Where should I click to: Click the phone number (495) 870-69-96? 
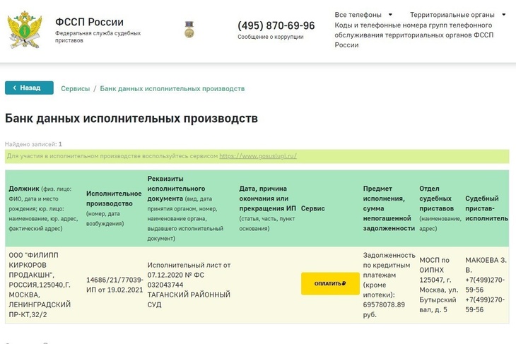click(x=276, y=25)
